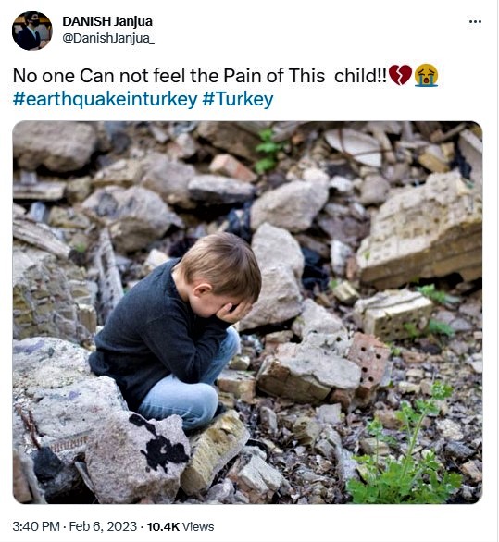
Task: Open the three-dot more options menu
Action: coord(475,22)
